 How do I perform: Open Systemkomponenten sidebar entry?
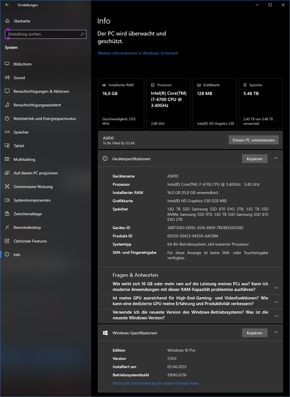[x=46, y=200]
